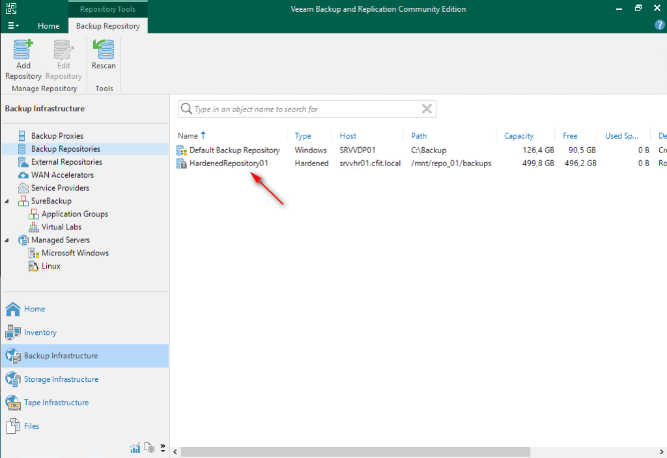
Task: Collapse the SureBackup tree node
Action: click(7, 201)
